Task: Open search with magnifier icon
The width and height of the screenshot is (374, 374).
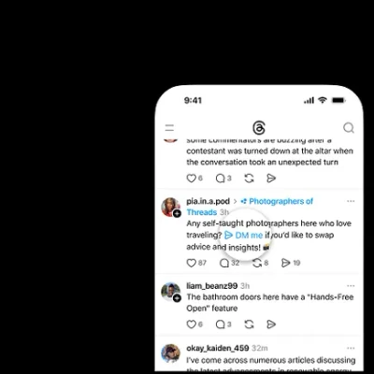Action: coord(349,128)
